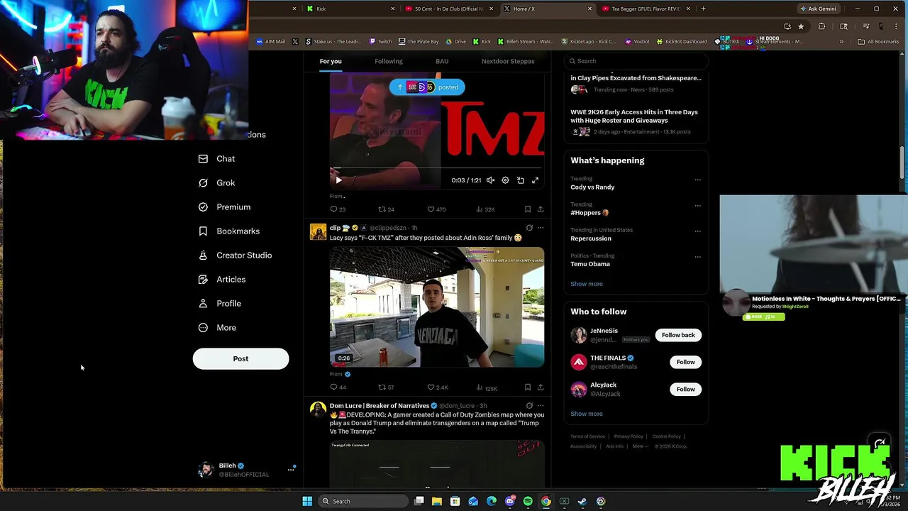Open more options on clippedszn post
The width and height of the screenshot is (908, 511).
point(541,228)
